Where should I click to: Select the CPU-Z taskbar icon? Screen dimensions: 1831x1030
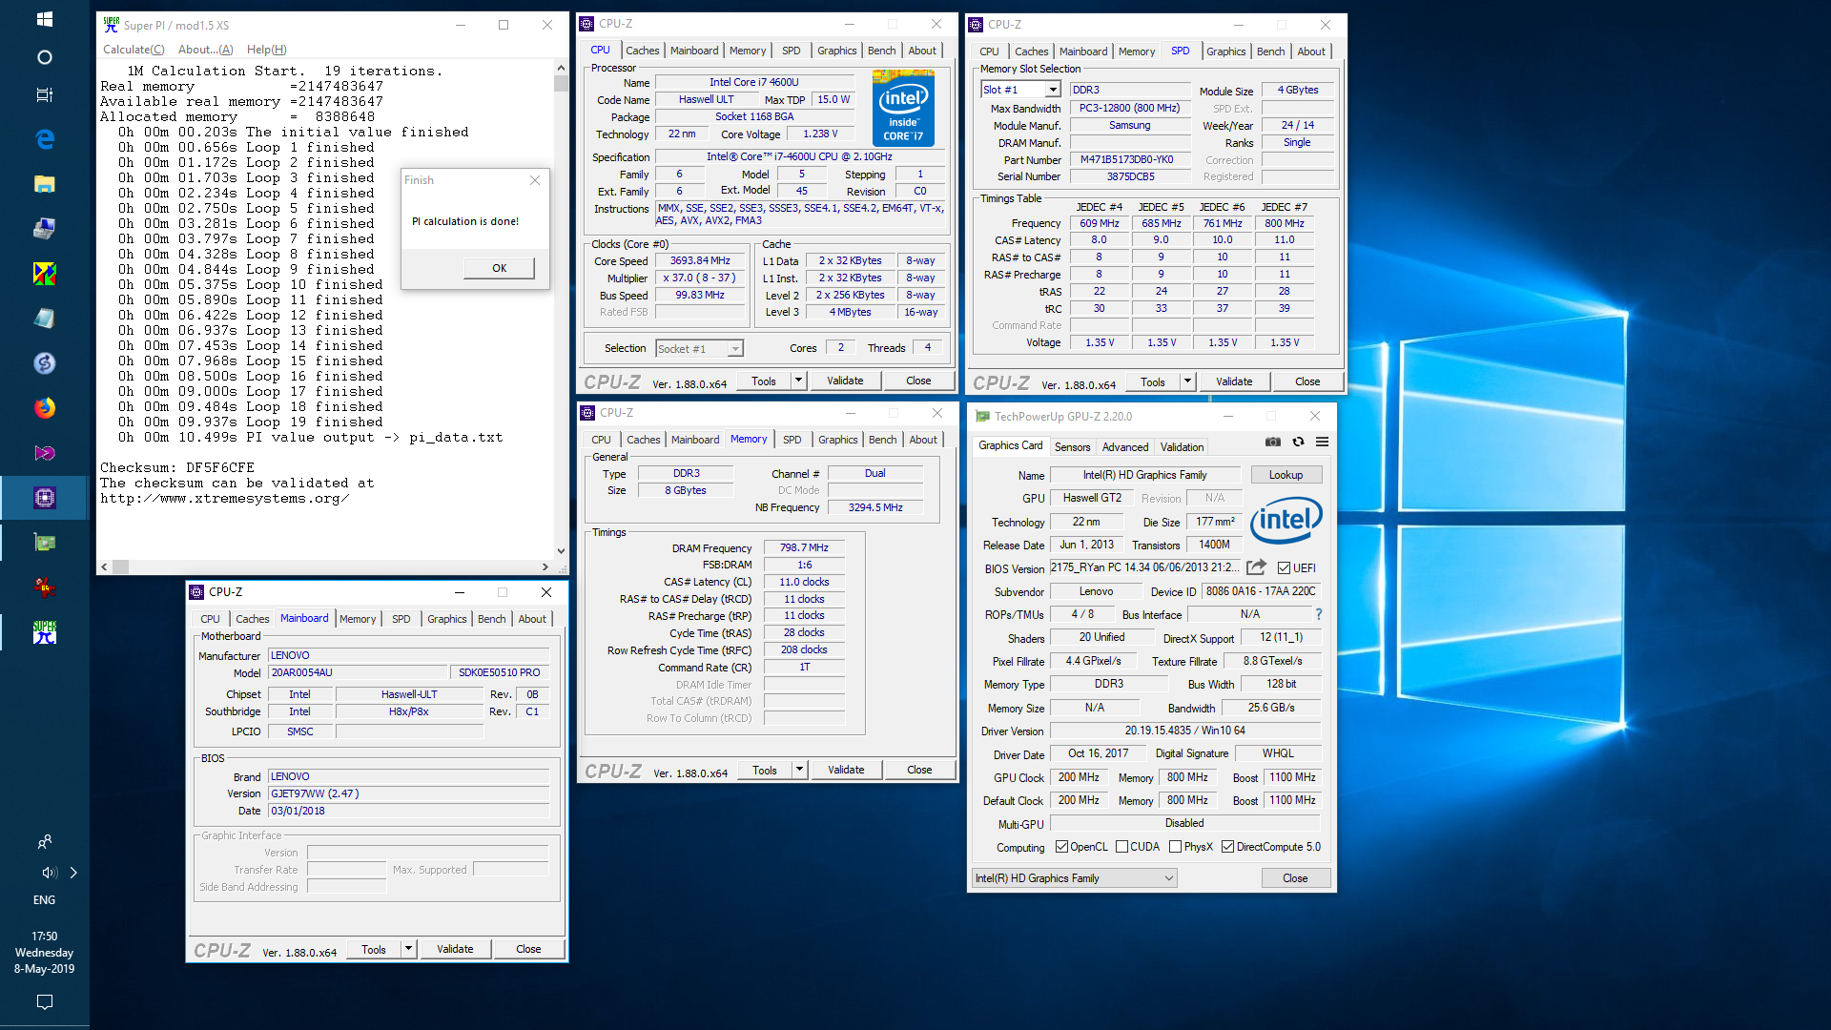(44, 498)
